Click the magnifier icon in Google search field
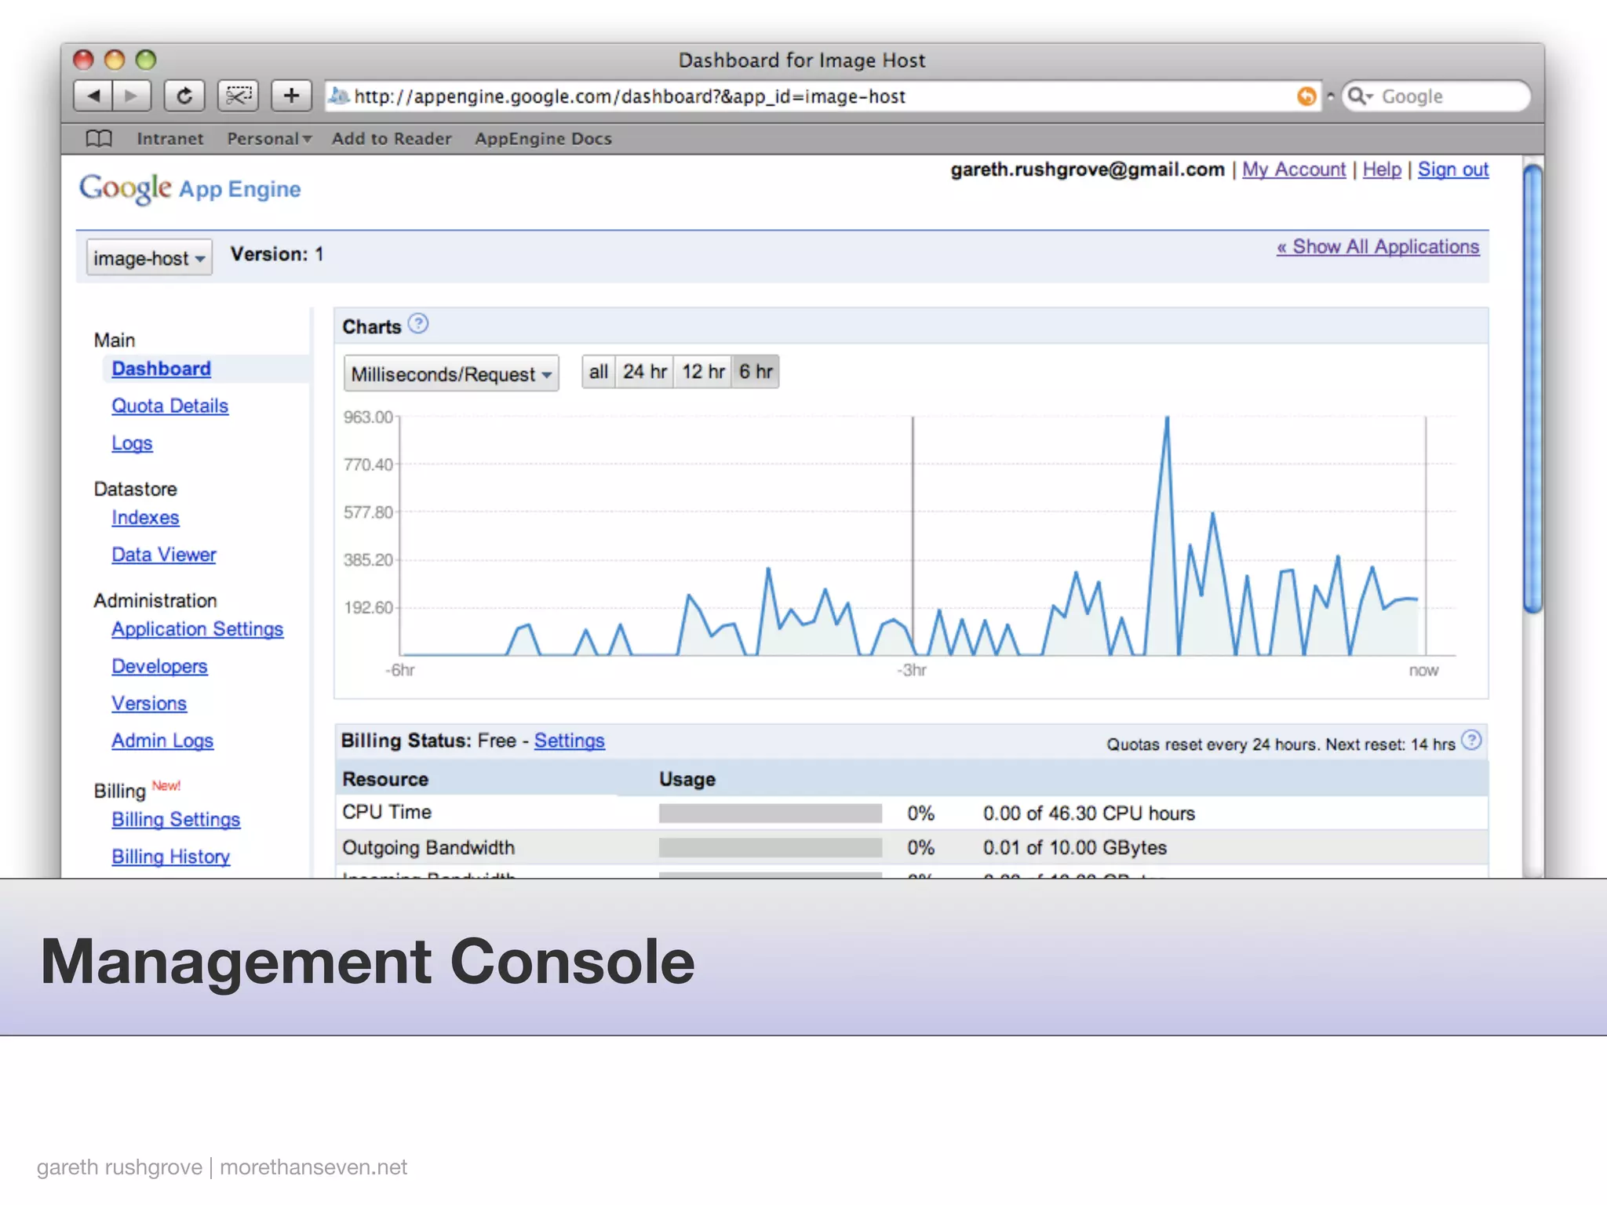Image resolution: width=1607 pixels, height=1205 pixels. 1358,96
